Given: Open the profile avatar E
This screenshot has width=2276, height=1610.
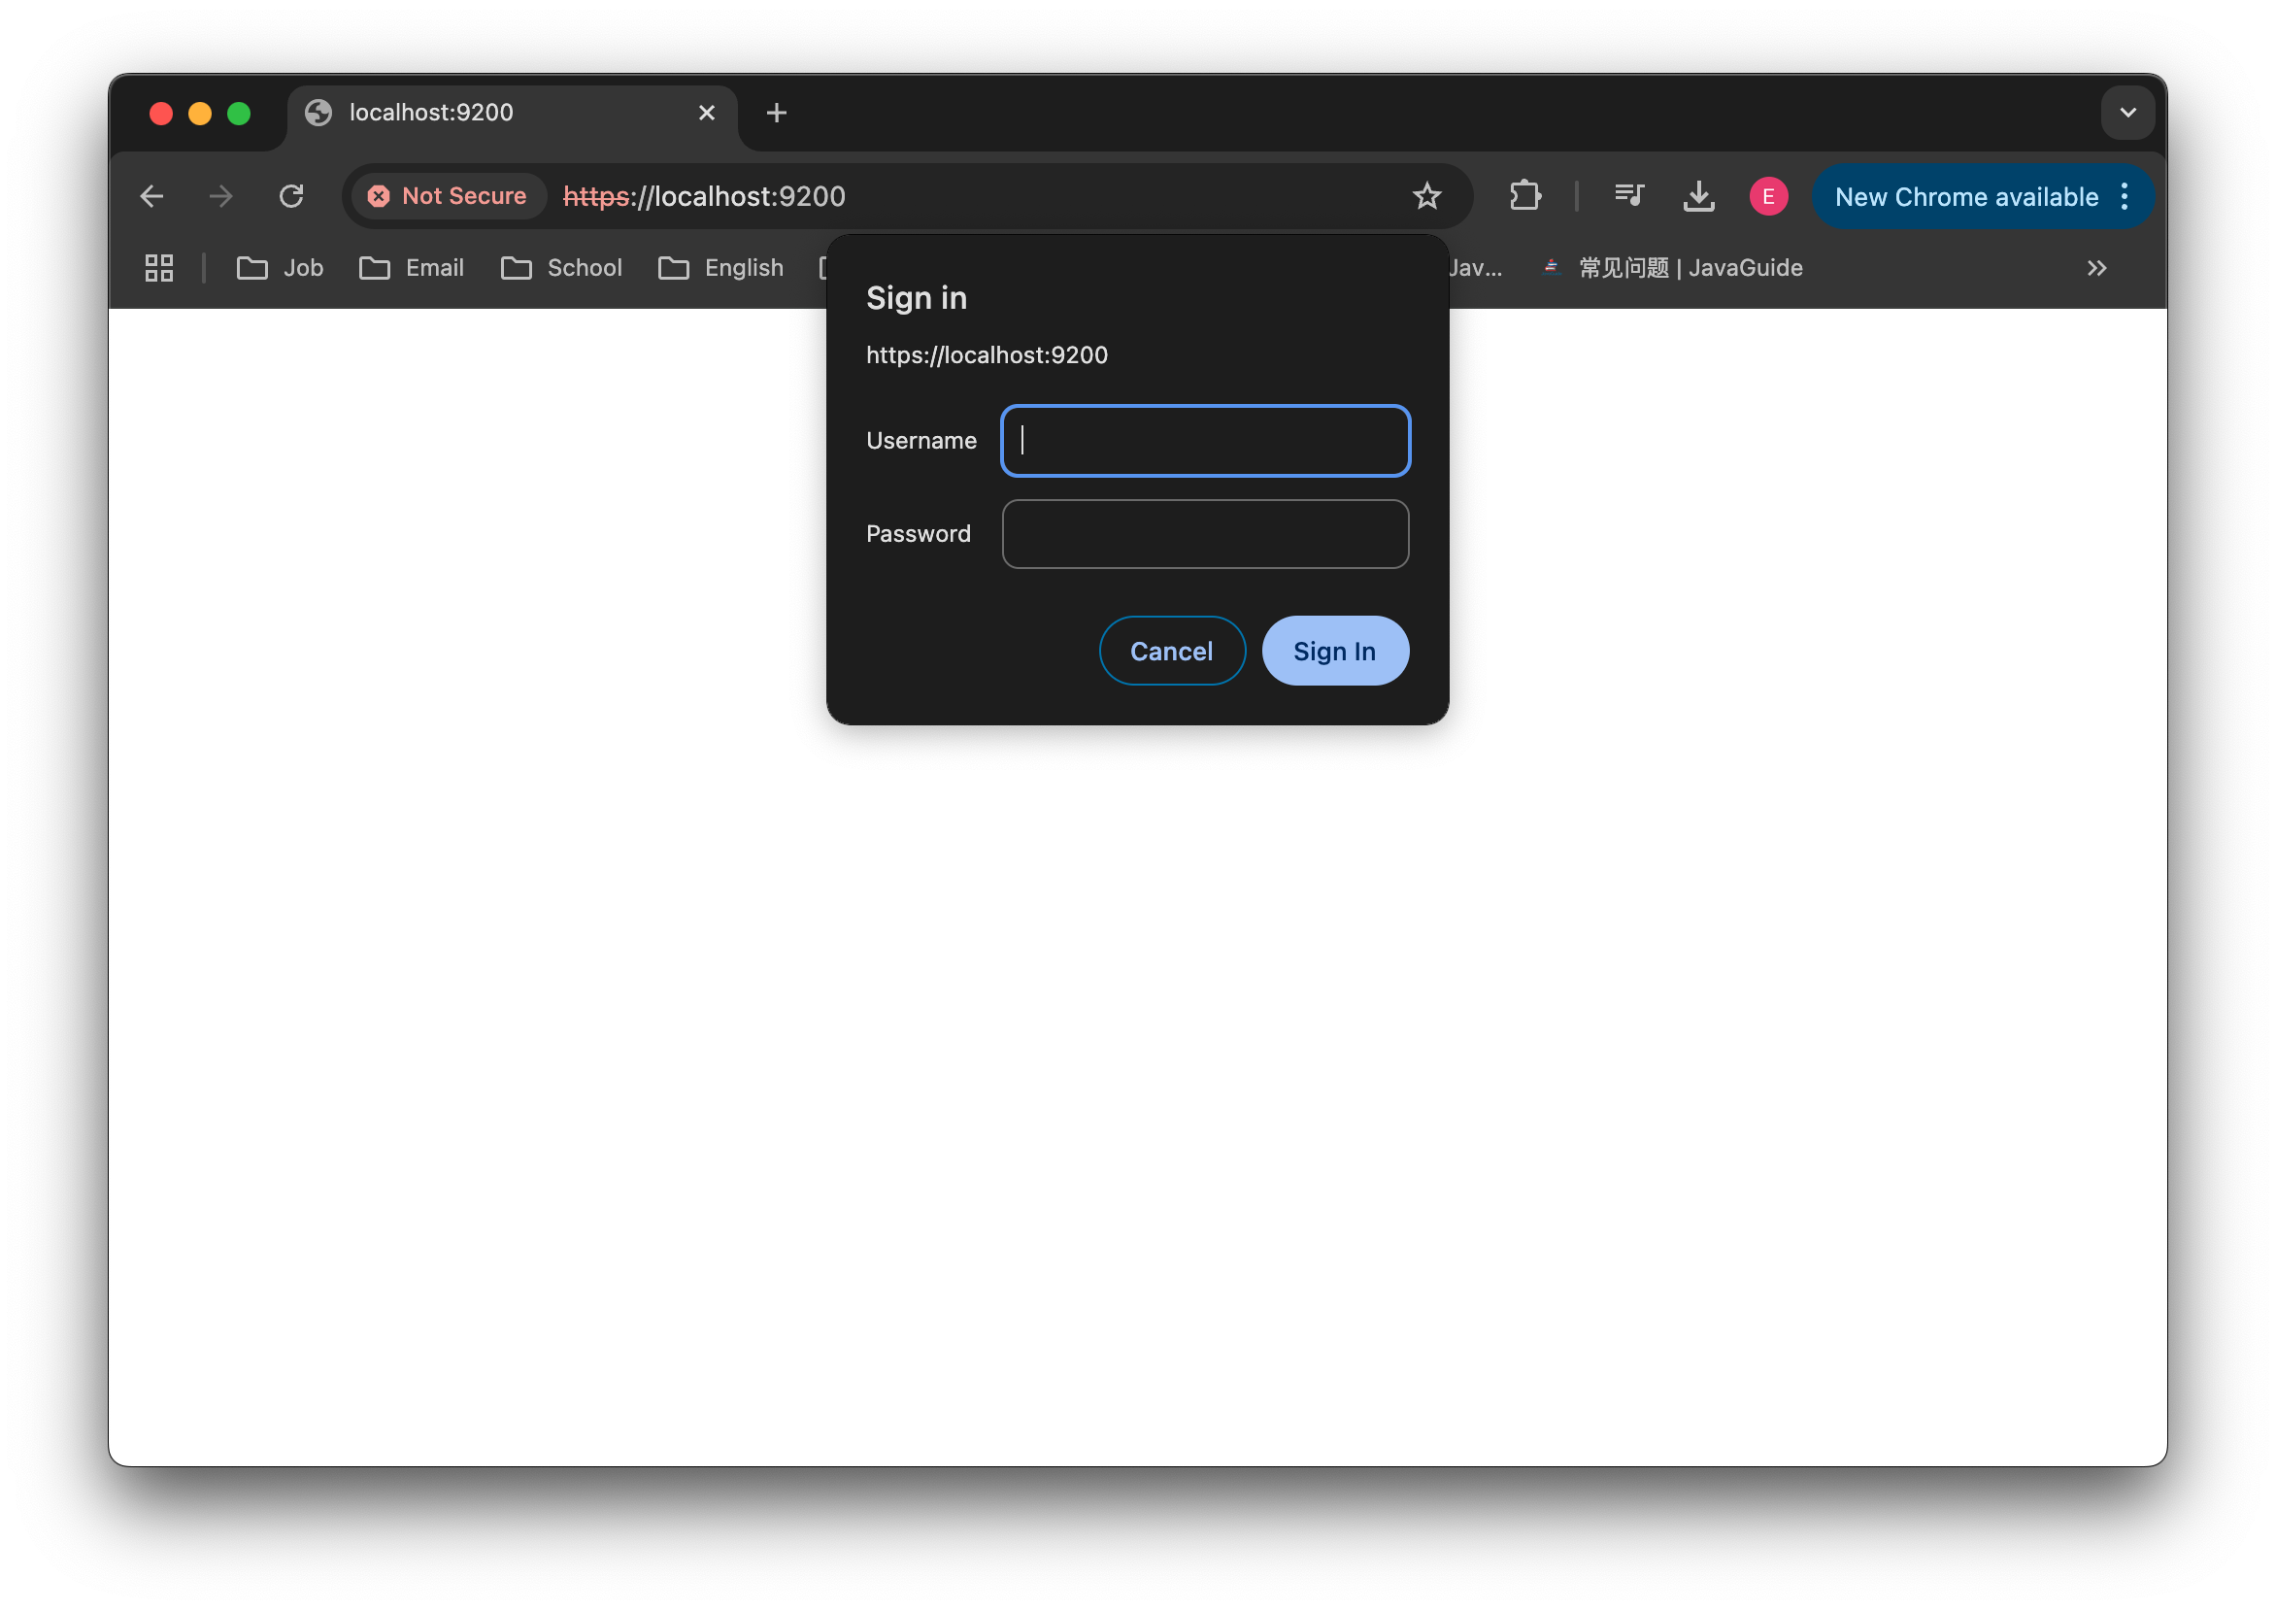Looking at the screenshot, I should [x=1768, y=196].
